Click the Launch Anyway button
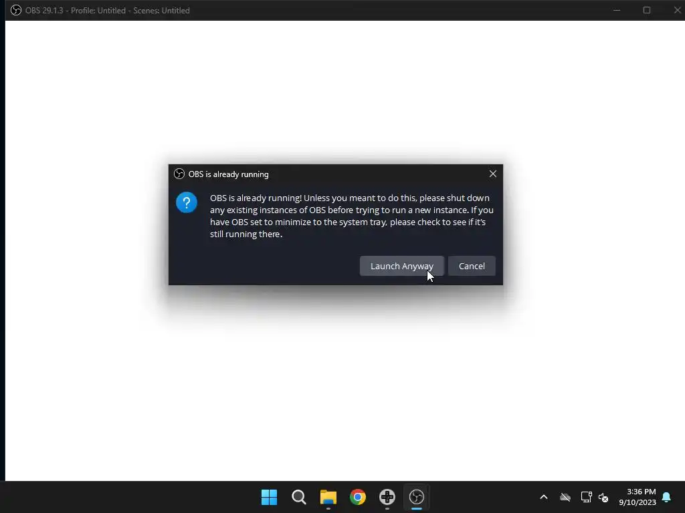This screenshot has width=685, height=513. (x=401, y=266)
